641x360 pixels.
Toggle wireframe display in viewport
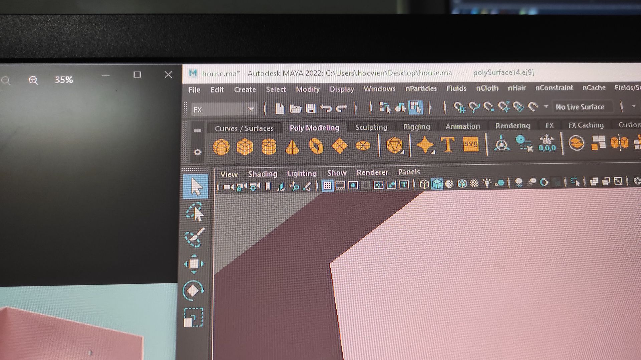click(424, 184)
